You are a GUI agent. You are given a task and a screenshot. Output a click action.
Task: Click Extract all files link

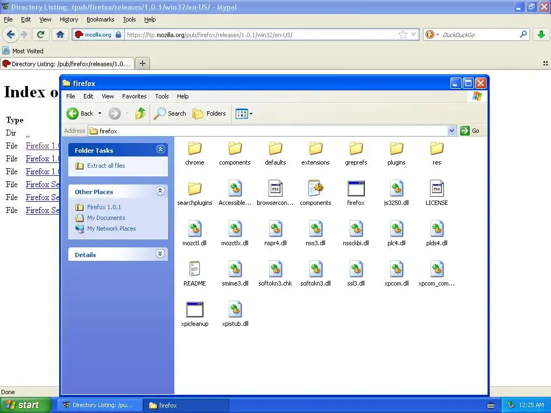click(x=106, y=166)
